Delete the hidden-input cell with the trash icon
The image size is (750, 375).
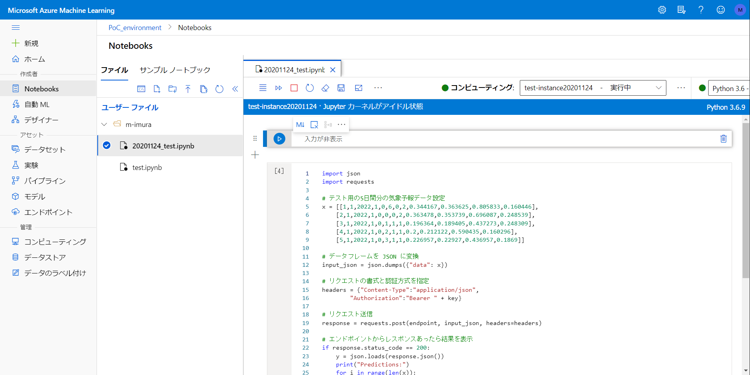click(723, 139)
